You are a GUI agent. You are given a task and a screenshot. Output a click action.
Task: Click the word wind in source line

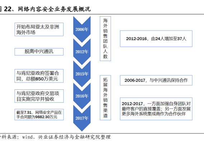click(28, 137)
